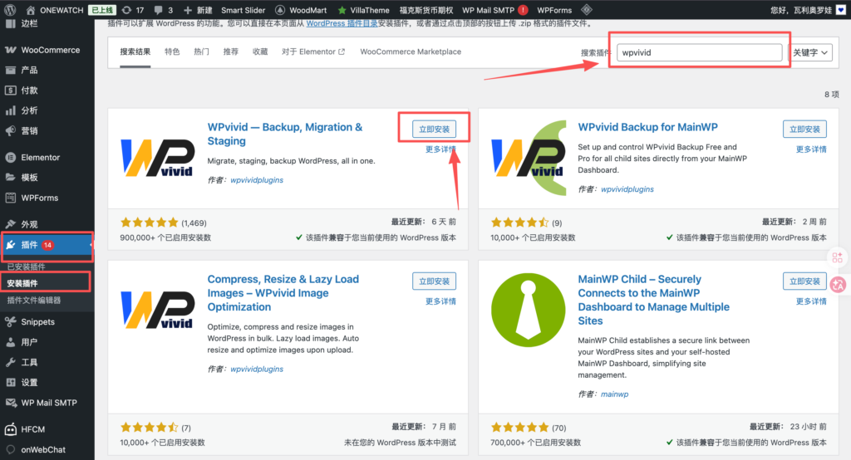
Task: Open 设置 settings in the sidebar
Action: pyautogui.click(x=47, y=383)
